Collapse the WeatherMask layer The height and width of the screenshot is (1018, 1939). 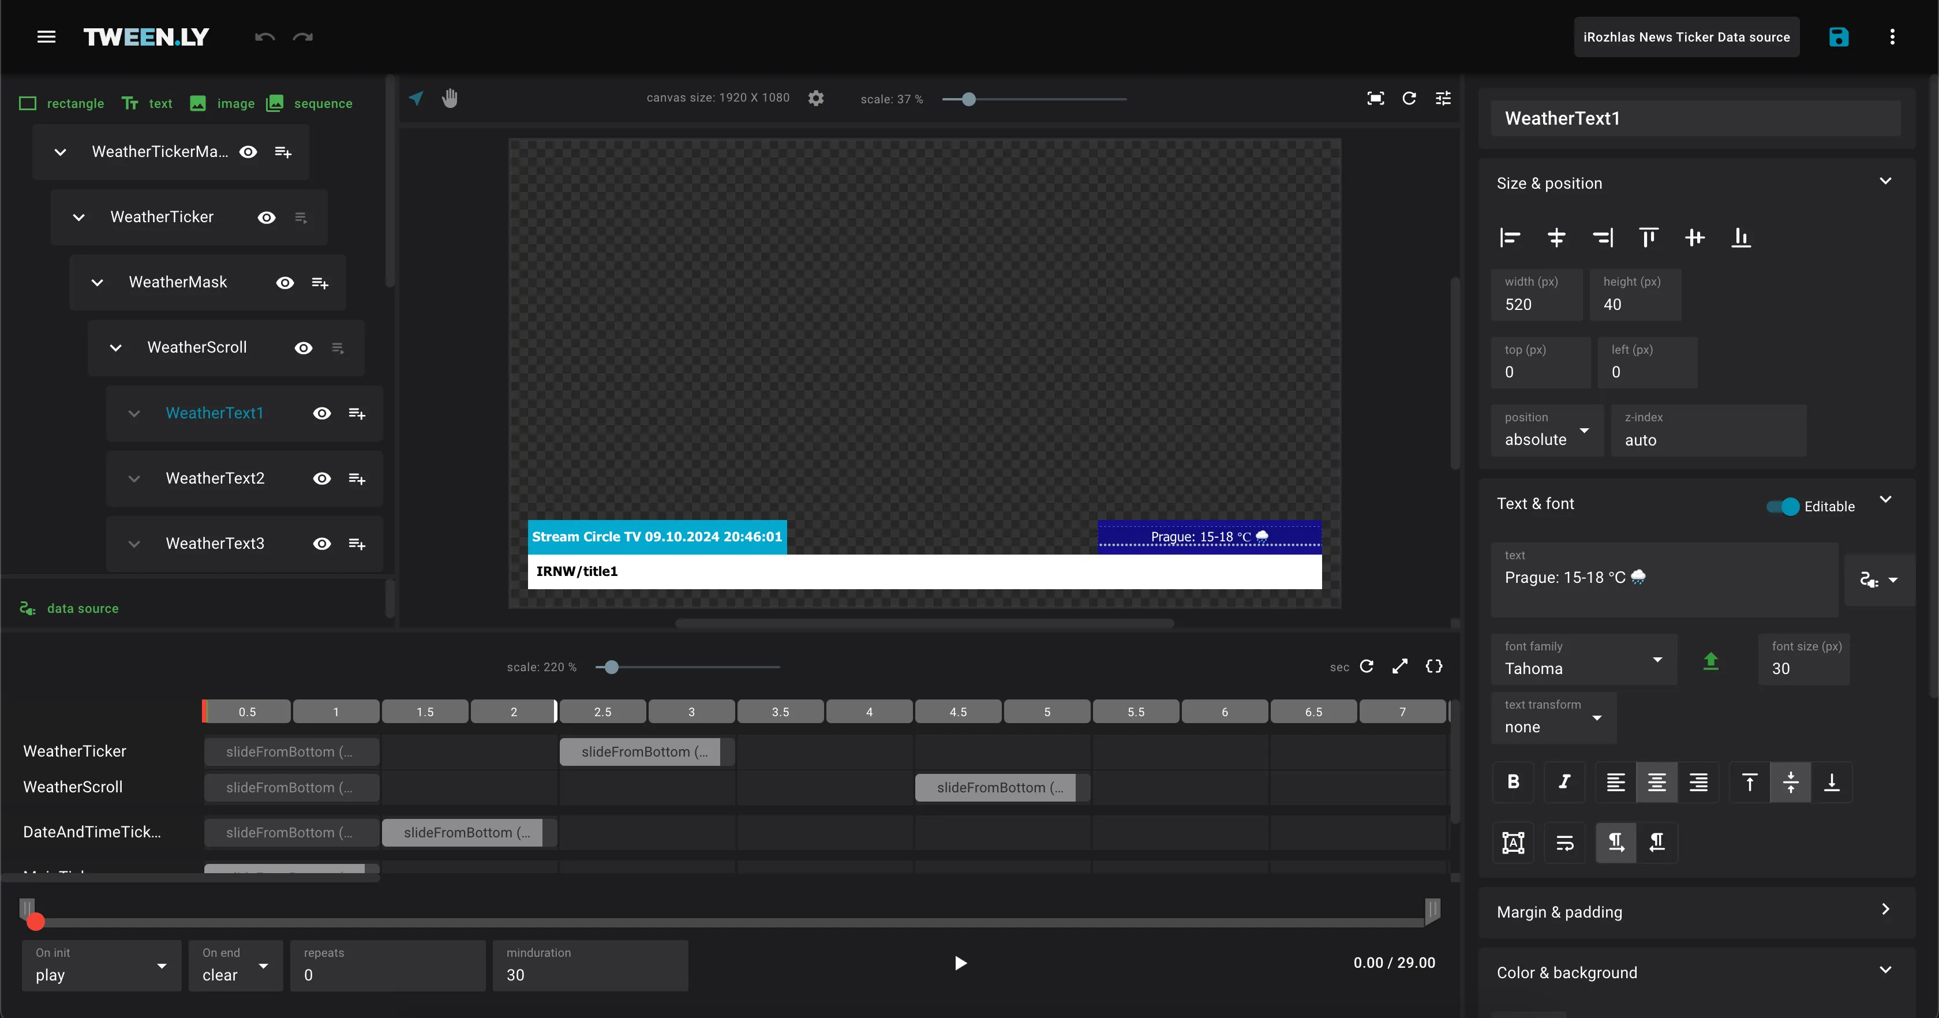click(x=96, y=282)
